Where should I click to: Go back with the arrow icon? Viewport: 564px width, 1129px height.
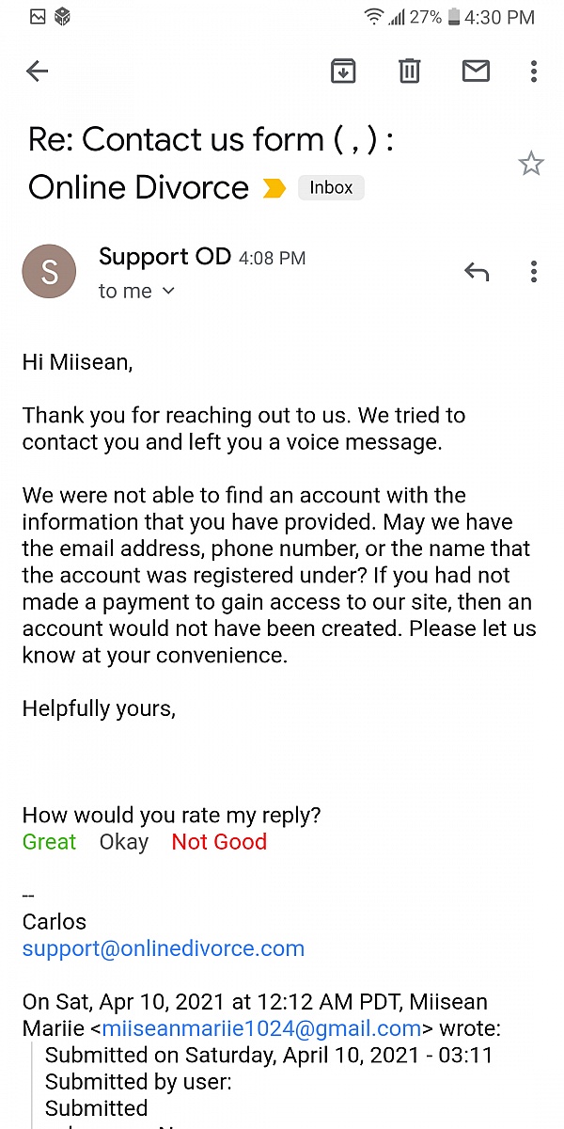pyautogui.click(x=37, y=71)
